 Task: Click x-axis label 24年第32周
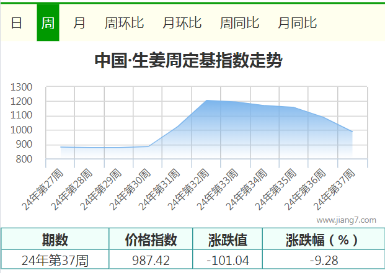[x=188, y=190]
